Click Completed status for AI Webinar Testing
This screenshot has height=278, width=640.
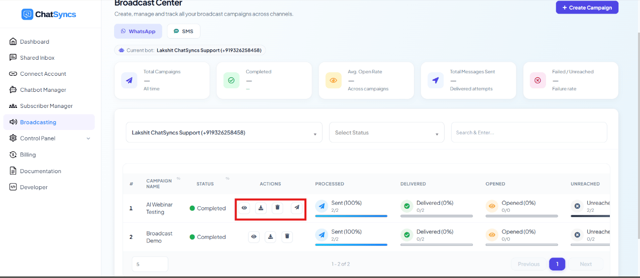207,208
